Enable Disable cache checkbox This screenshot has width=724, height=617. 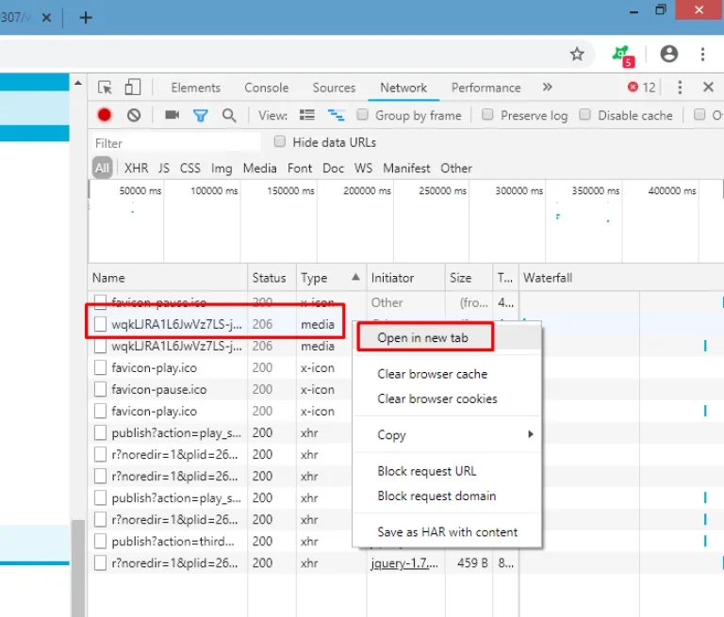tap(585, 114)
